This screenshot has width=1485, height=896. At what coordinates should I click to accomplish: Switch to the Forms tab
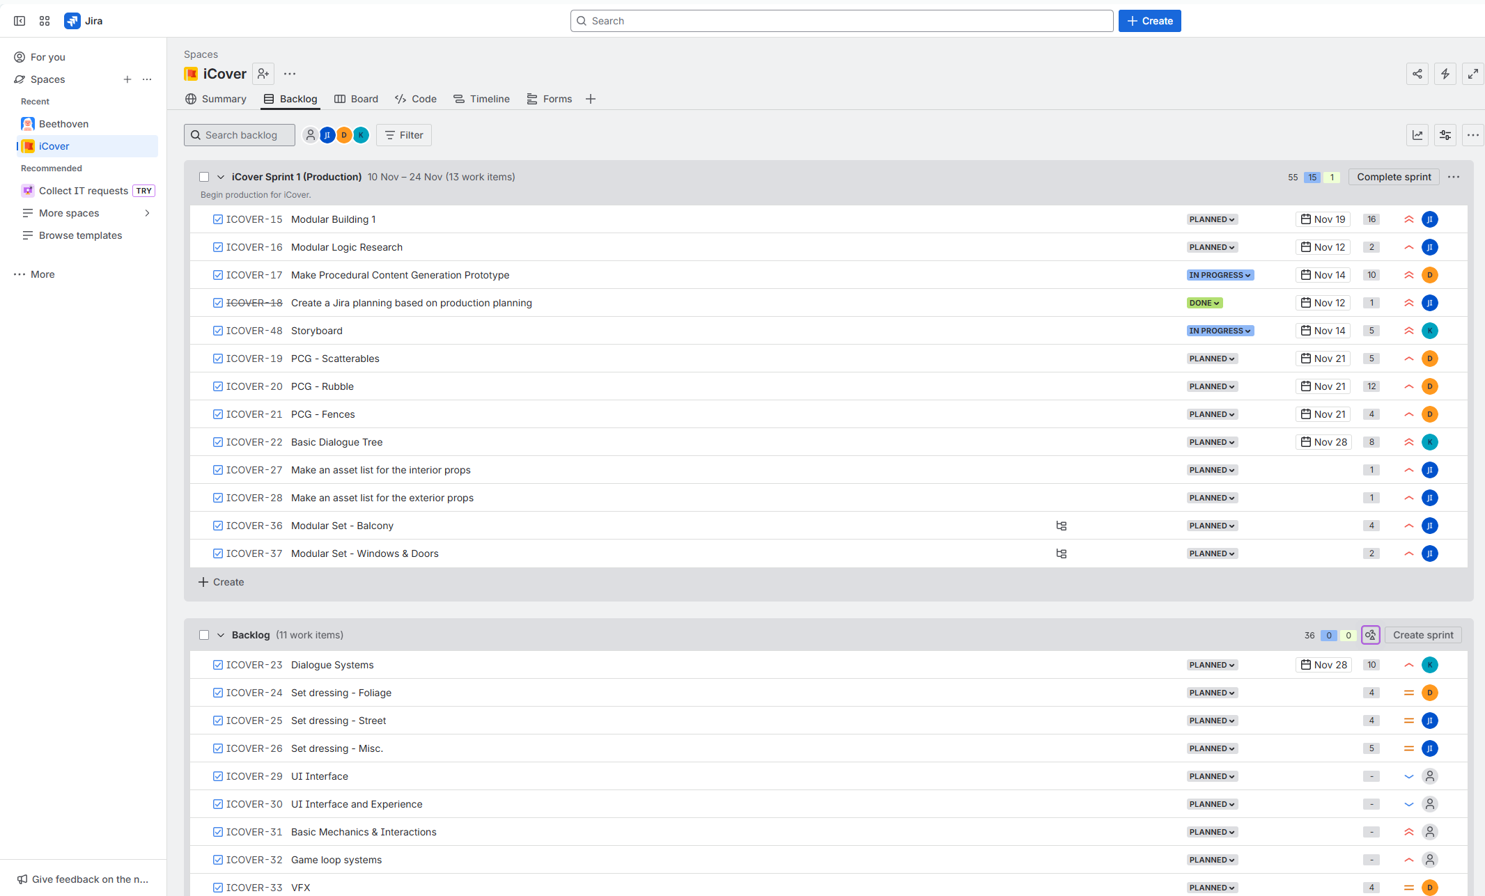[550, 99]
